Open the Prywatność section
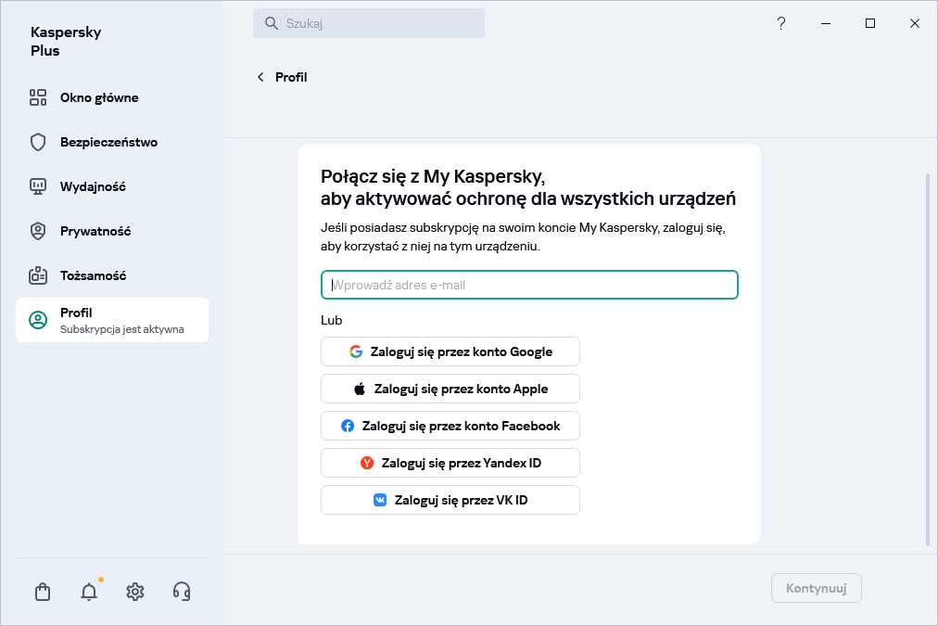 tap(95, 231)
